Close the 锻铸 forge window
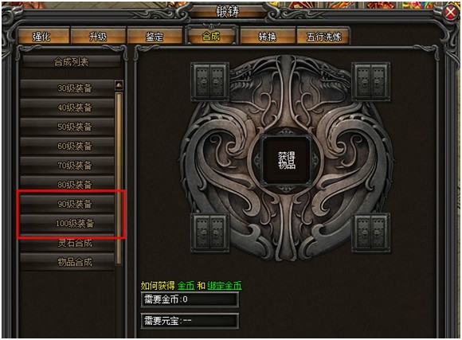 (451, 13)
